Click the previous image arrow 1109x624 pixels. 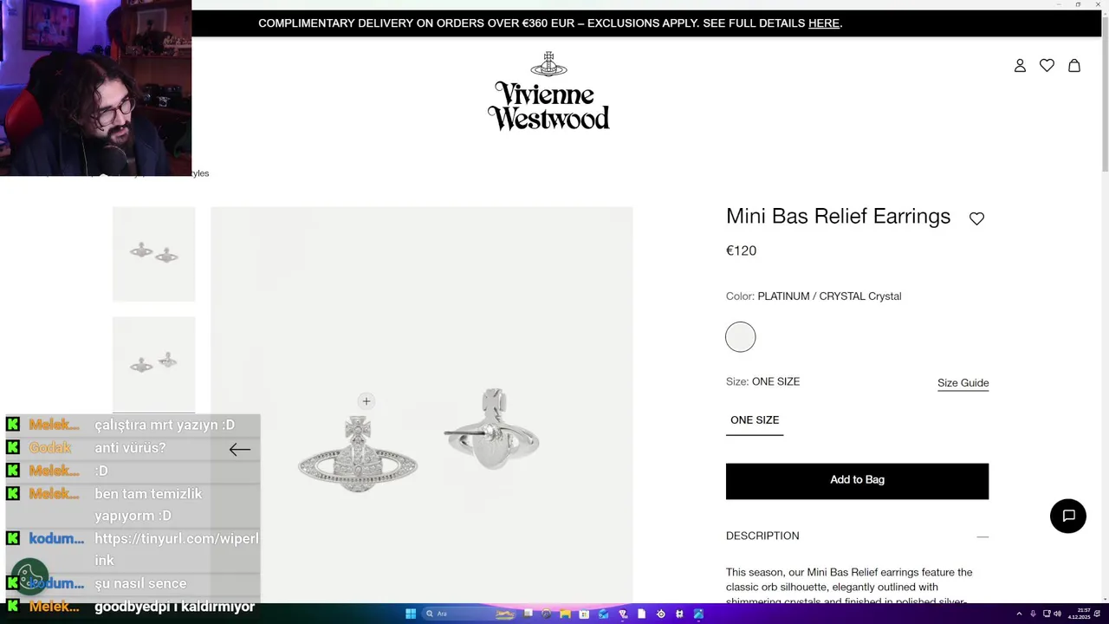click(240, 449)
